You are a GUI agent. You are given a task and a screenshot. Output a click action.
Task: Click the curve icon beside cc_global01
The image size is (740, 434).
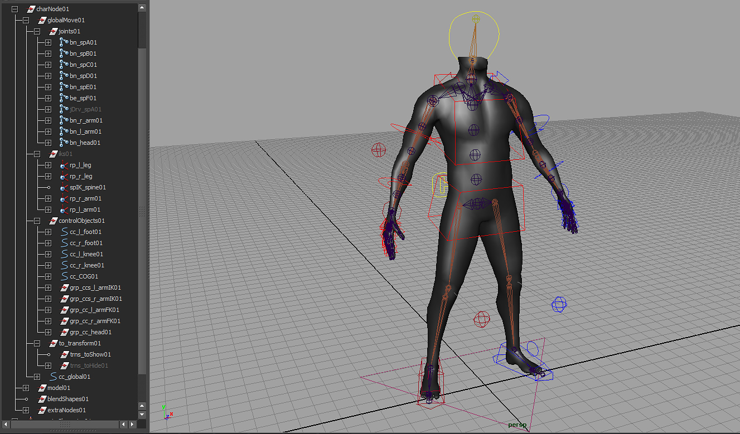pyautogui.click(x=53, y=377)
